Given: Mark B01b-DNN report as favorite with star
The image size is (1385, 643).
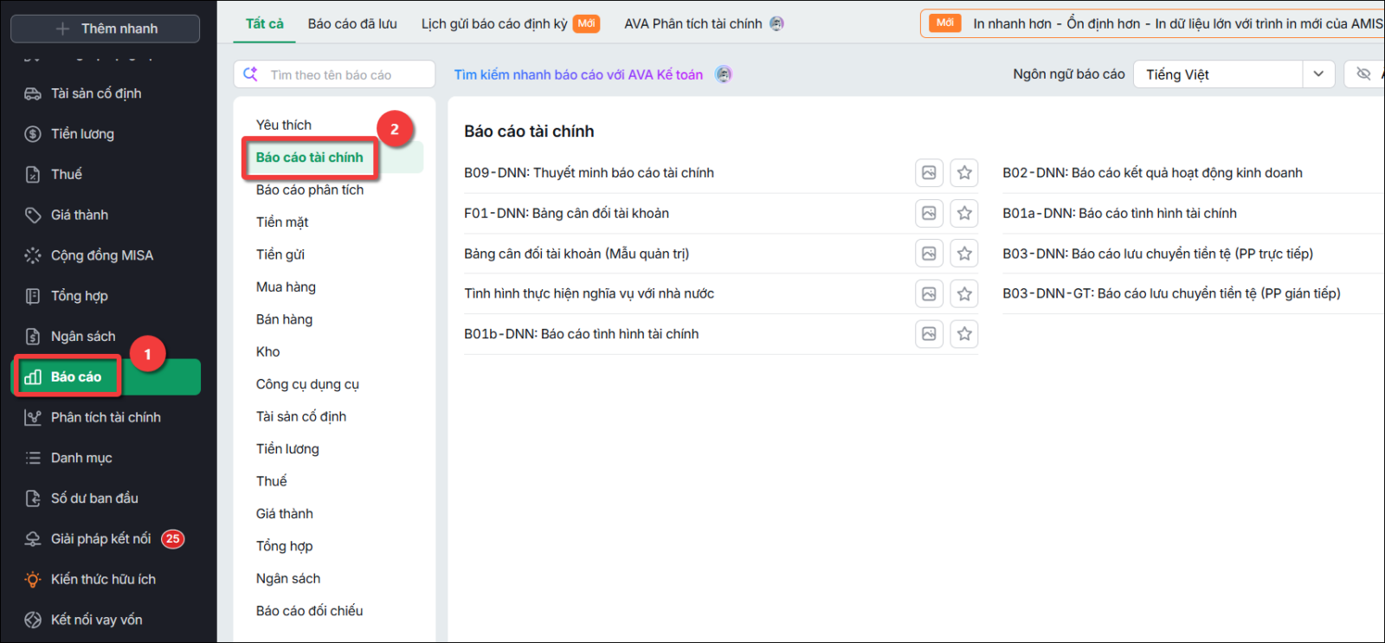Looking at the screenshot, I should tap(964, 334).
